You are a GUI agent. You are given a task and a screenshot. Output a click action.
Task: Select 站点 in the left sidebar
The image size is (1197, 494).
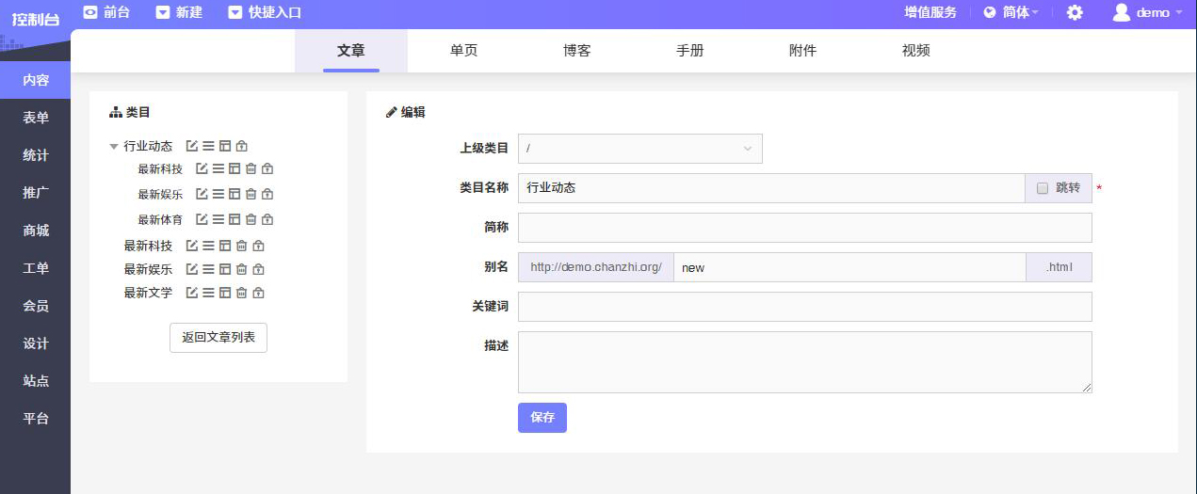point(35,381)
